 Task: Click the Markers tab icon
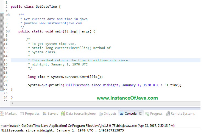point(2,114)
